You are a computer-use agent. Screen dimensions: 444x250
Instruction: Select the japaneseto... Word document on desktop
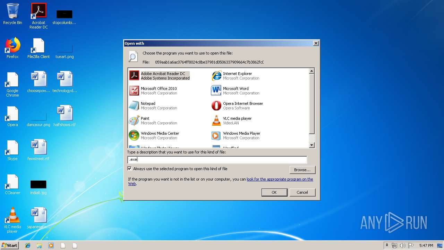click(x=39, y=218)
